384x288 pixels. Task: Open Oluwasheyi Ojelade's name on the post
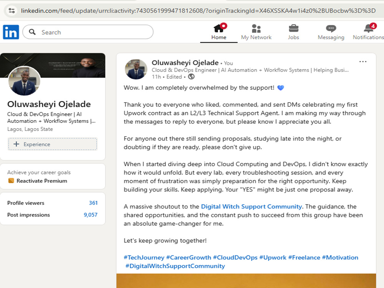185,63
